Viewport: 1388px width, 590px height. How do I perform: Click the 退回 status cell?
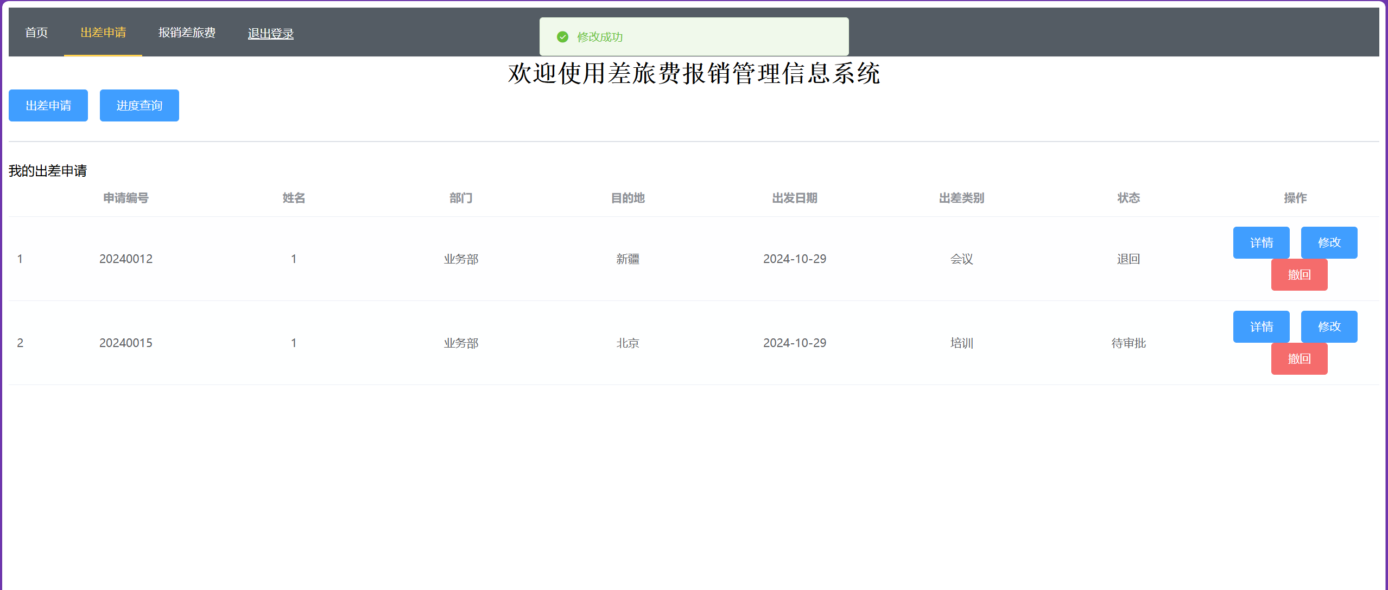(x=1128, y=259)
